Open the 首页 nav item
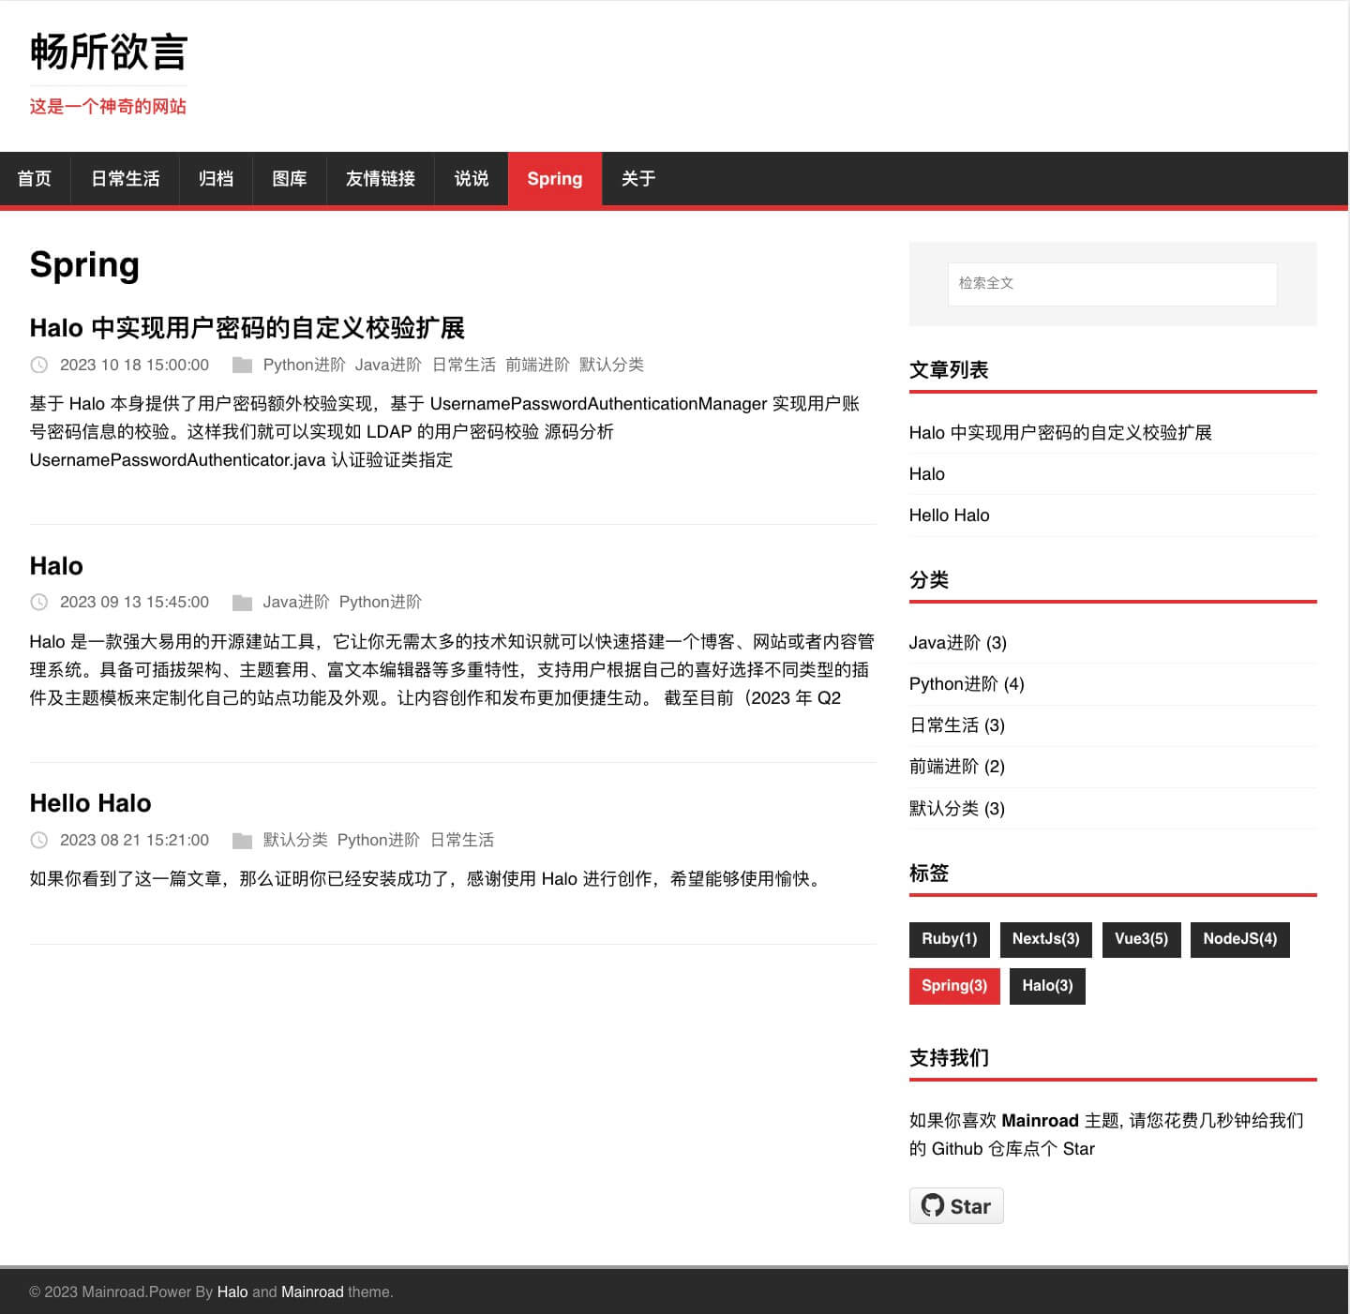This screenshot has height=1314, width=1350. 35,178
